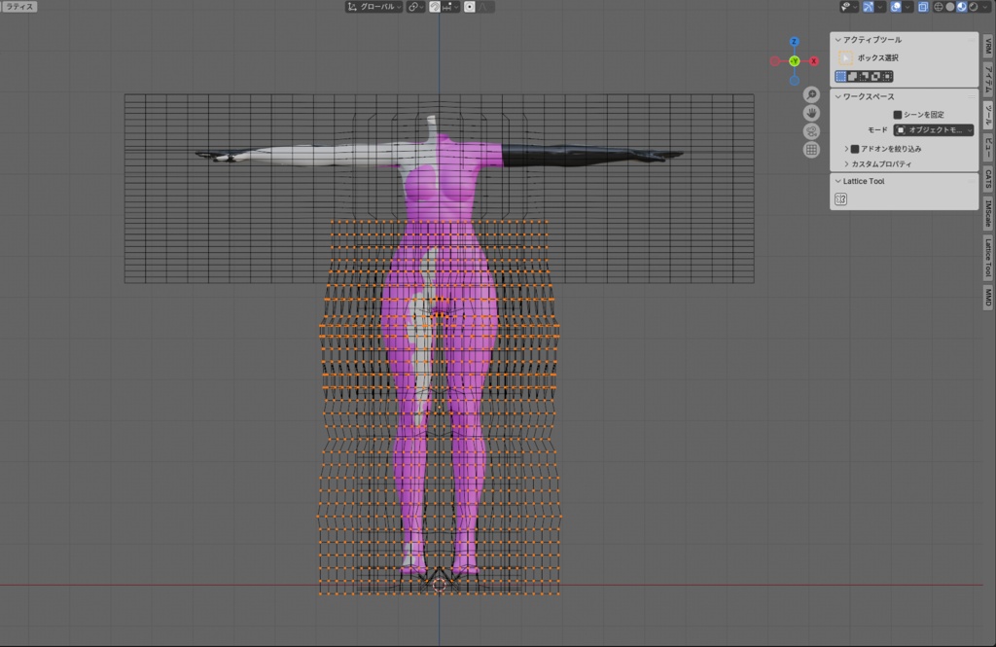This screenshot has width=996, height=647.
Task: Click the pan hand viewport button
Action: click(811, 113)
